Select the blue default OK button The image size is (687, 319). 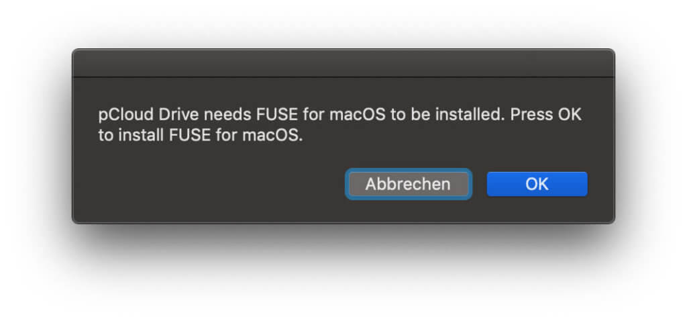(537, 184)
